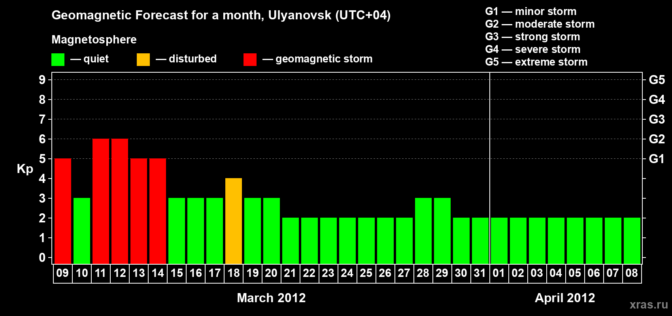Select the red bar for March 09

(x=63, y=211)
